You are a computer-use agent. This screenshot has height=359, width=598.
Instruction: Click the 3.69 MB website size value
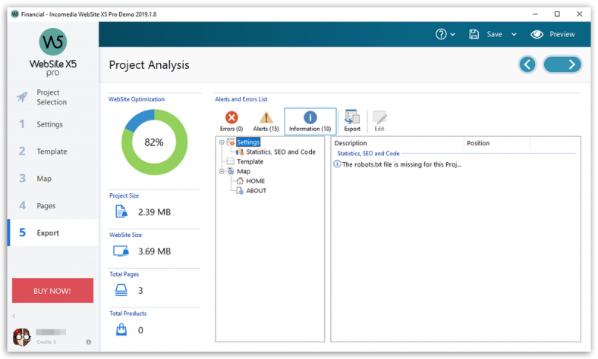click(x=155, y=251)
